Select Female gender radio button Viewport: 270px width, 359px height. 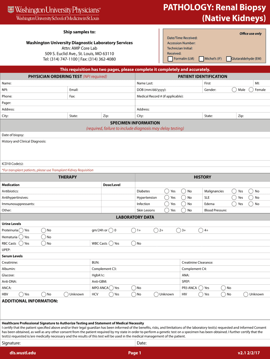251,90
